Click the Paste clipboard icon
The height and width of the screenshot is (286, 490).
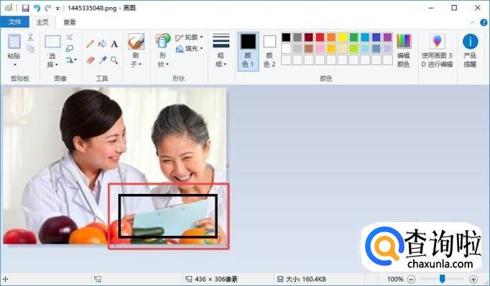[x=14, y=42]
